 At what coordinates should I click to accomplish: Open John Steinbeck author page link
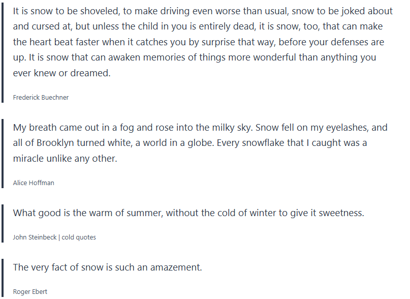click(x=35, y=237)
